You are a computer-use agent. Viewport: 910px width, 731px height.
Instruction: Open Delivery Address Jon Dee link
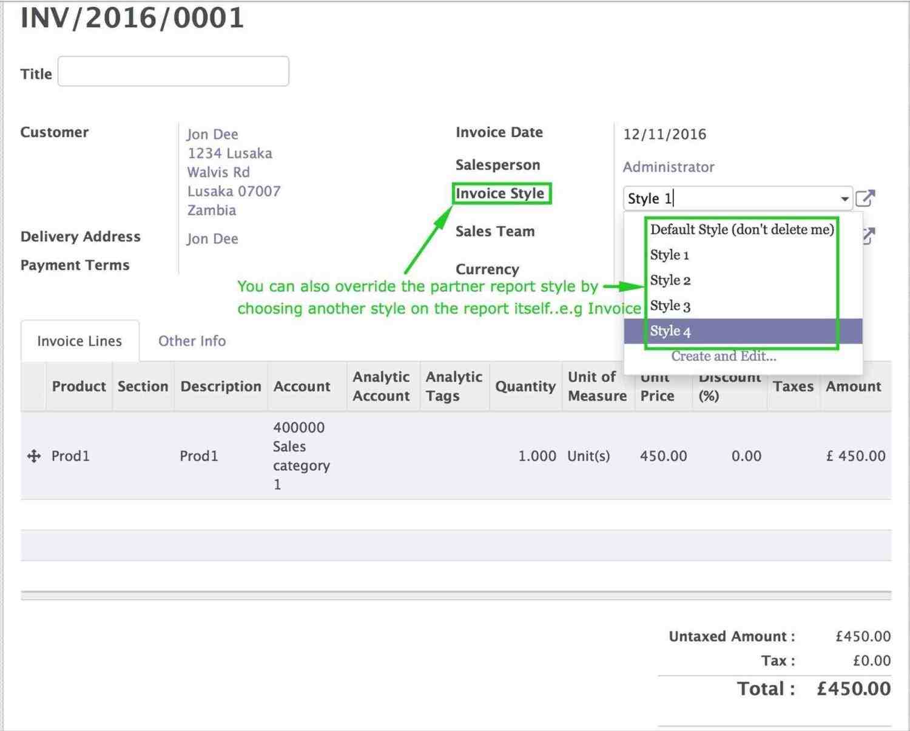[212, 239]
